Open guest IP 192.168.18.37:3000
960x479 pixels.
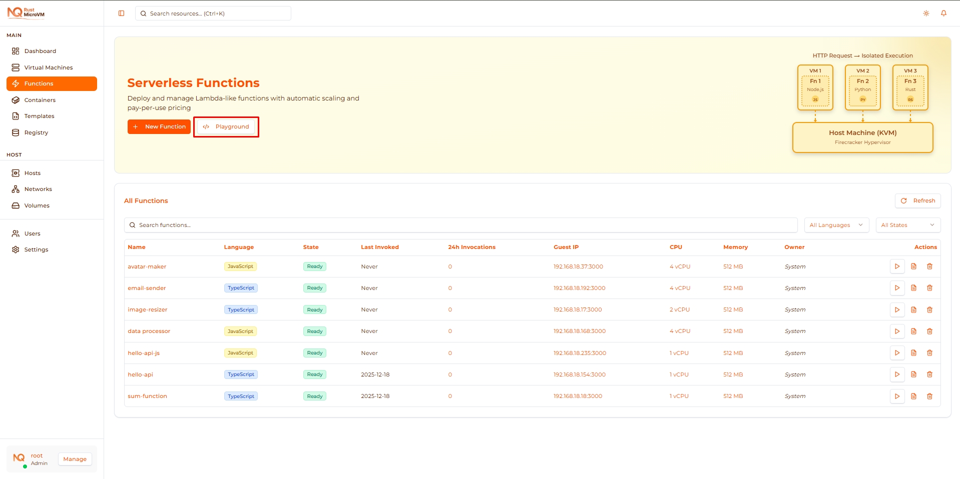579,266
